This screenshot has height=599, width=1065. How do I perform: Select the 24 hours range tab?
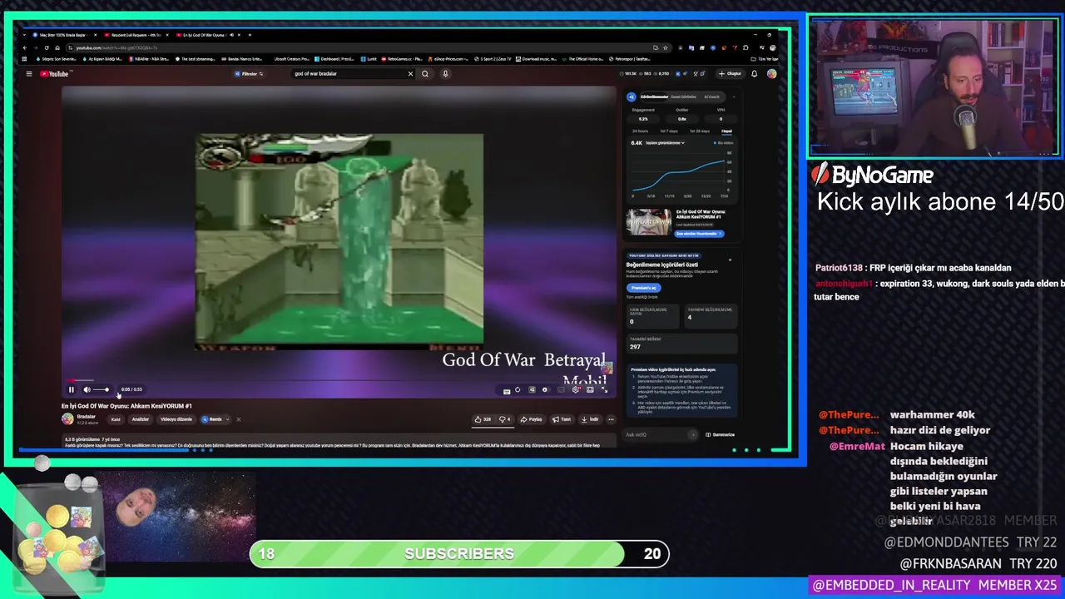pyautogui.click(x=640, y=131)
